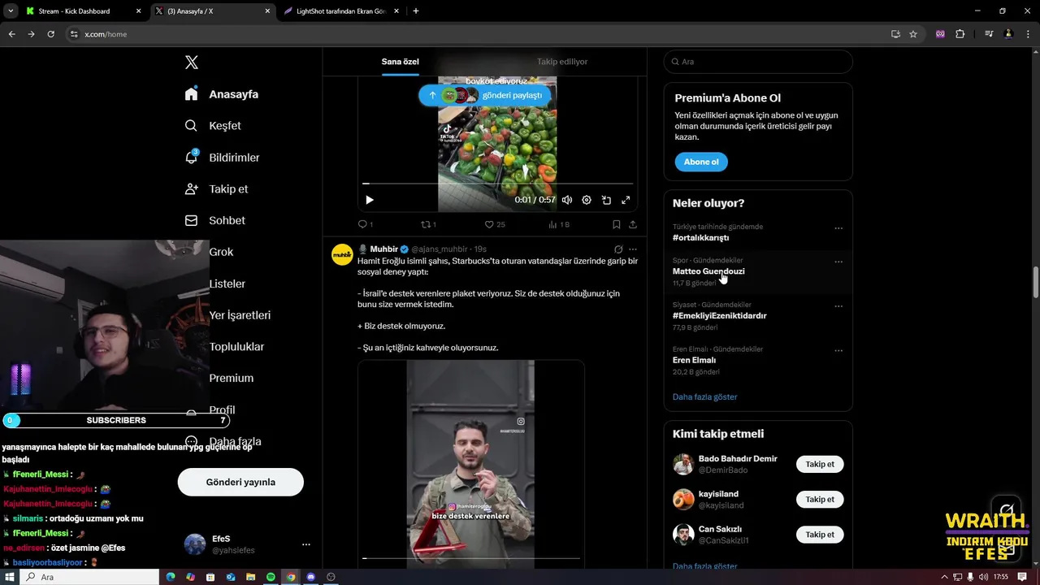
Task: Play the pepper video
Action: (370, 200)
